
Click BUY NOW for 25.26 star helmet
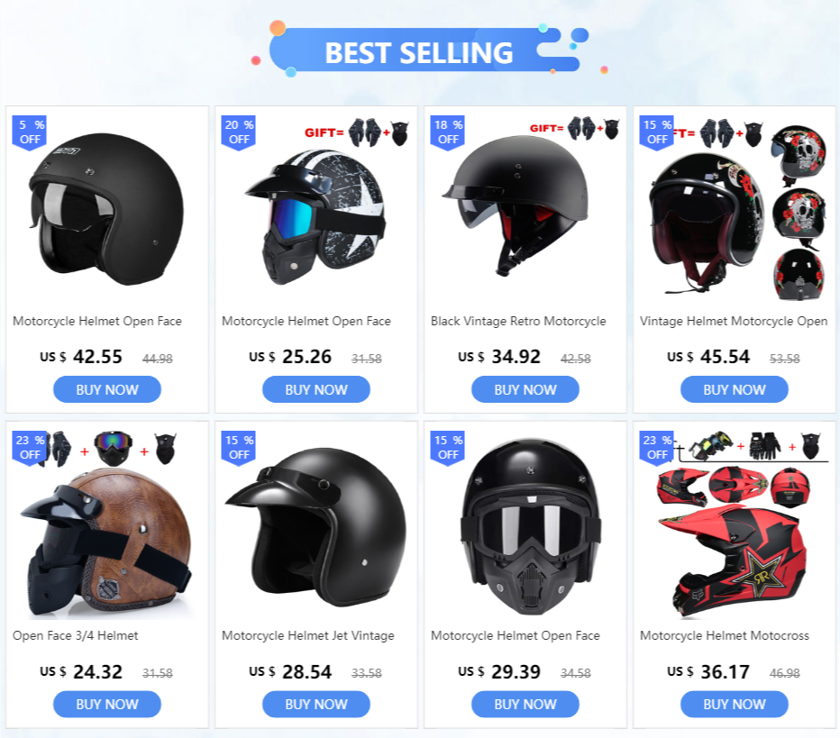(x=316, y=389)
